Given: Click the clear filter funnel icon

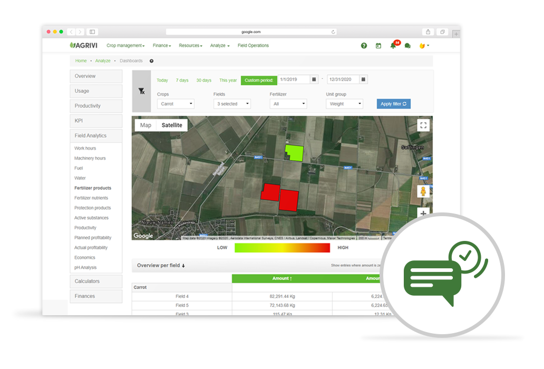Looking at the screenshot, I should click(x=142, y=91).
